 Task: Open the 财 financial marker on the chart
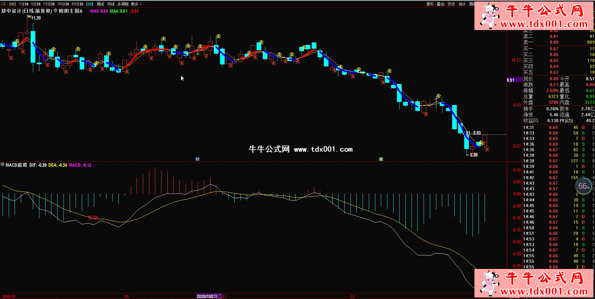197,159
